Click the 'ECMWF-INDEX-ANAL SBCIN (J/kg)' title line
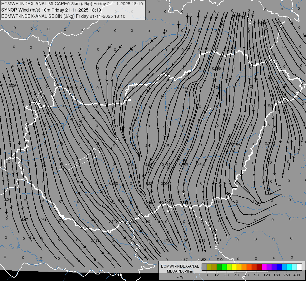306x281 pixels. pyautogui.click(x=63, y=16)
